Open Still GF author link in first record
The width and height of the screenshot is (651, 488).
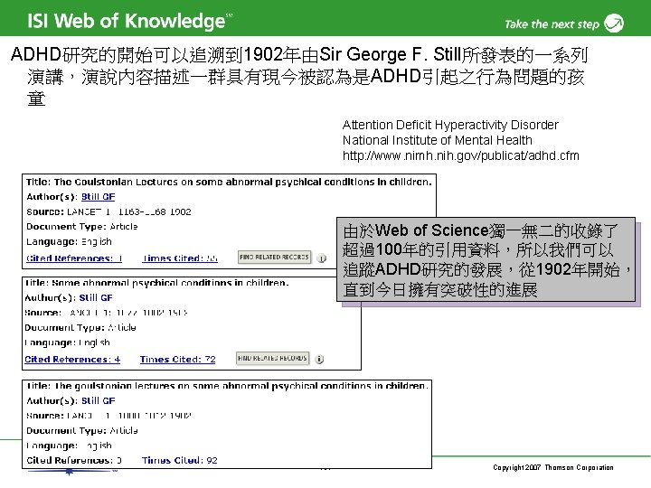tap(98, 197)
